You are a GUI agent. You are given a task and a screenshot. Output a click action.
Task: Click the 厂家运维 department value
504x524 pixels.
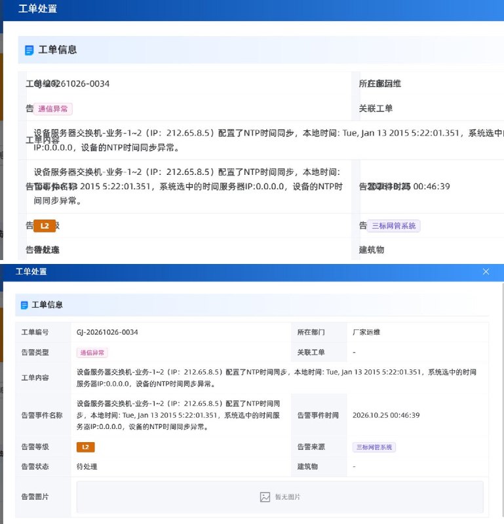tap(366, 332)
